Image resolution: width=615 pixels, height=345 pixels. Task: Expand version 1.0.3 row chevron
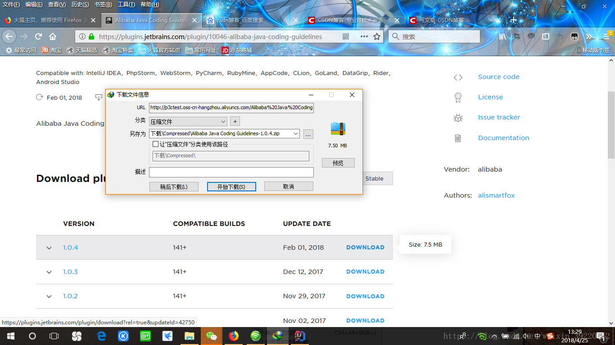(49, 272)
